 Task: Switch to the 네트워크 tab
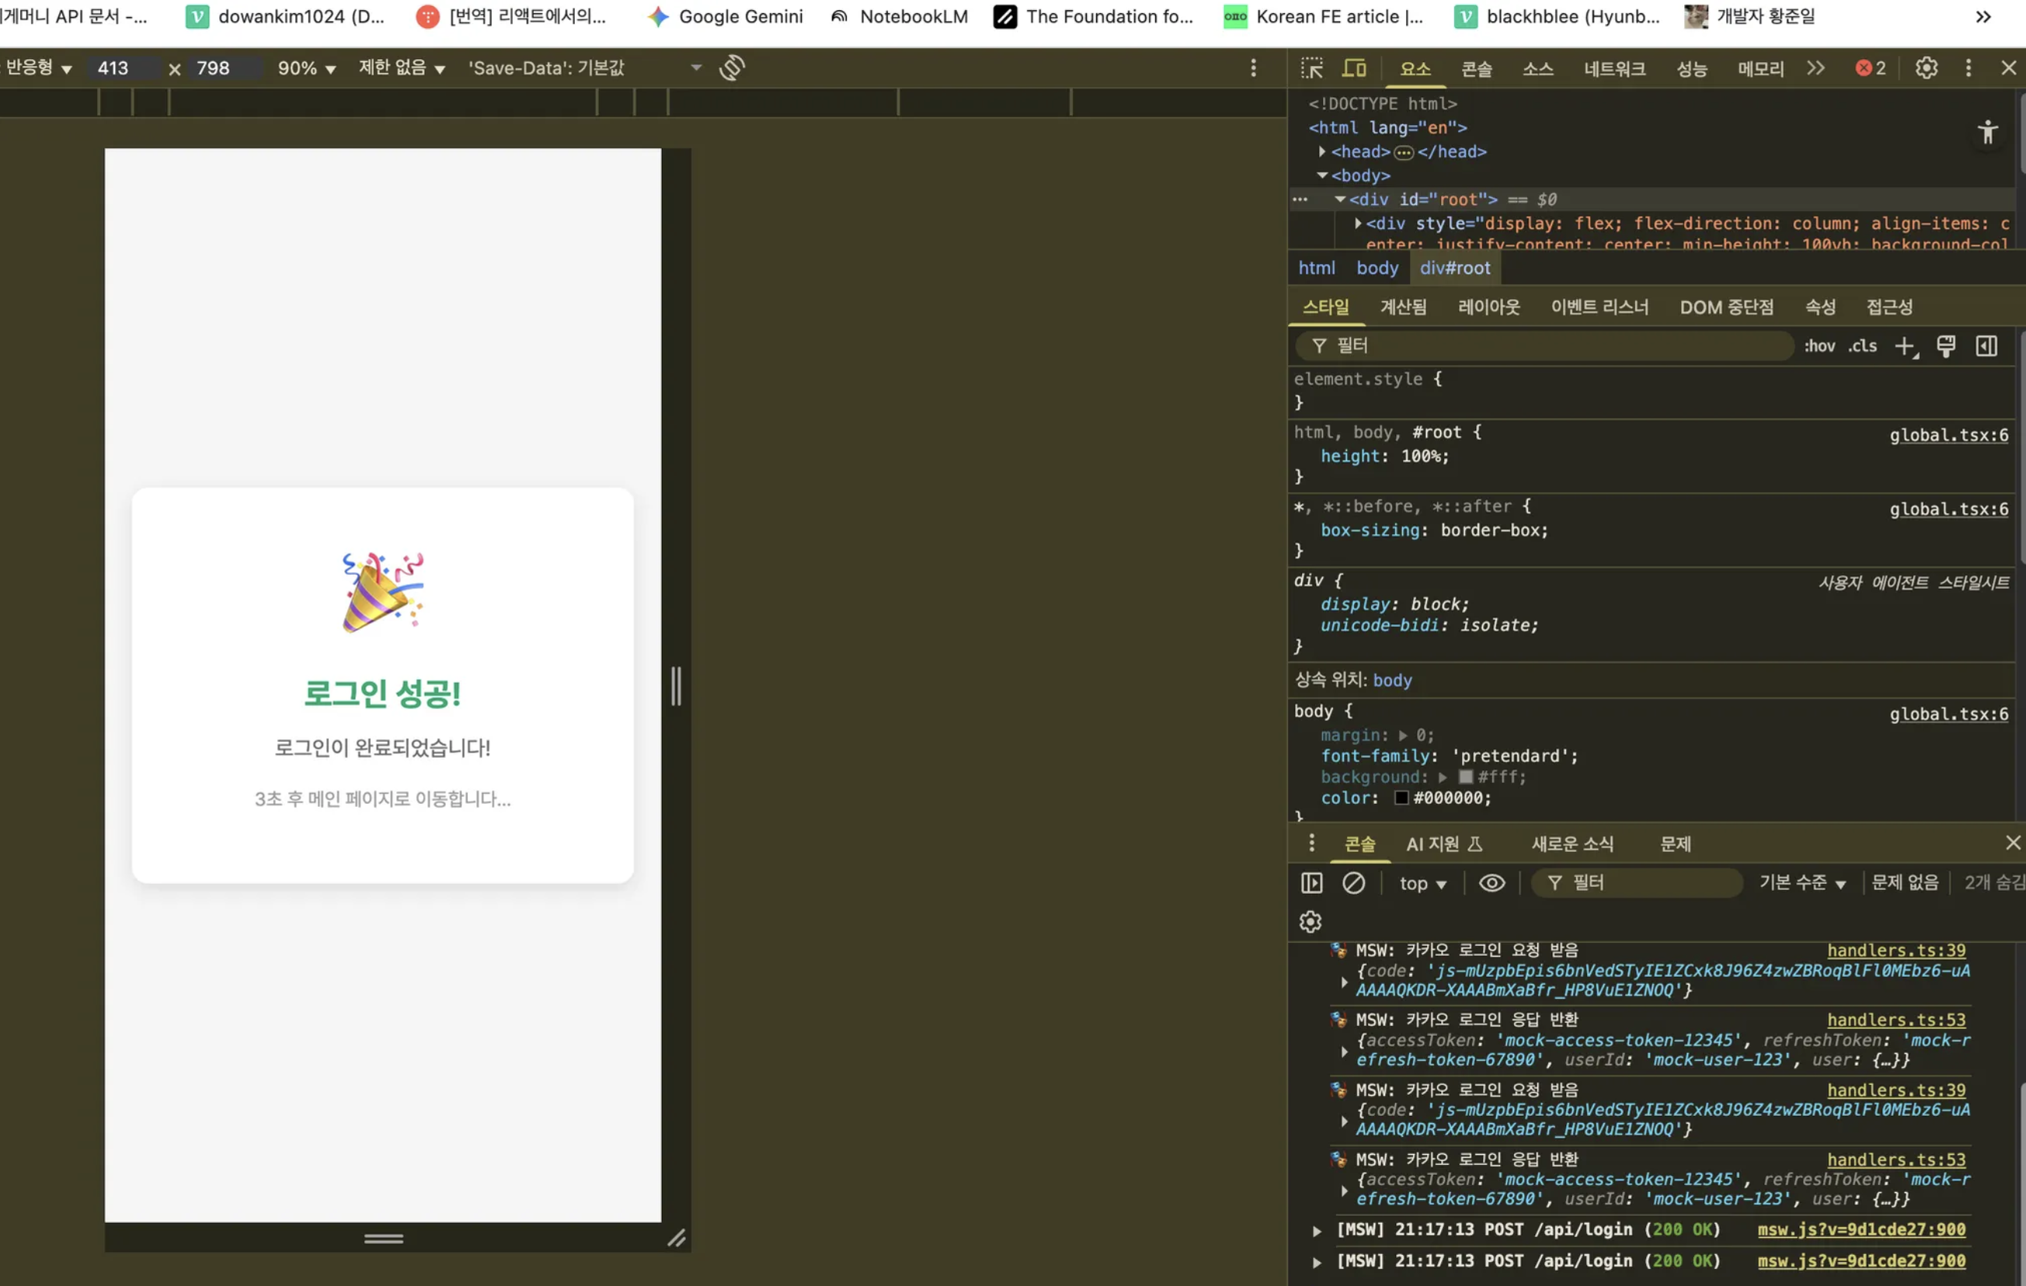[1613, 69]
